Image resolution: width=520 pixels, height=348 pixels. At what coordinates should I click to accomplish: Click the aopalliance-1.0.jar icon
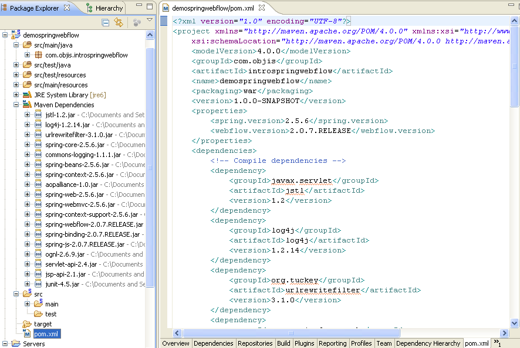point(38,184)
